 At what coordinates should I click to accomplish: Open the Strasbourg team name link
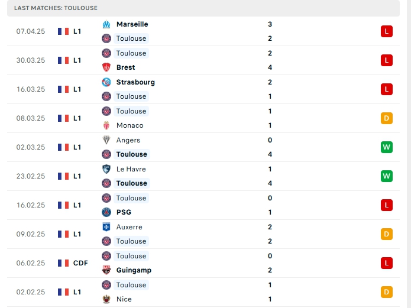(135, 82)
